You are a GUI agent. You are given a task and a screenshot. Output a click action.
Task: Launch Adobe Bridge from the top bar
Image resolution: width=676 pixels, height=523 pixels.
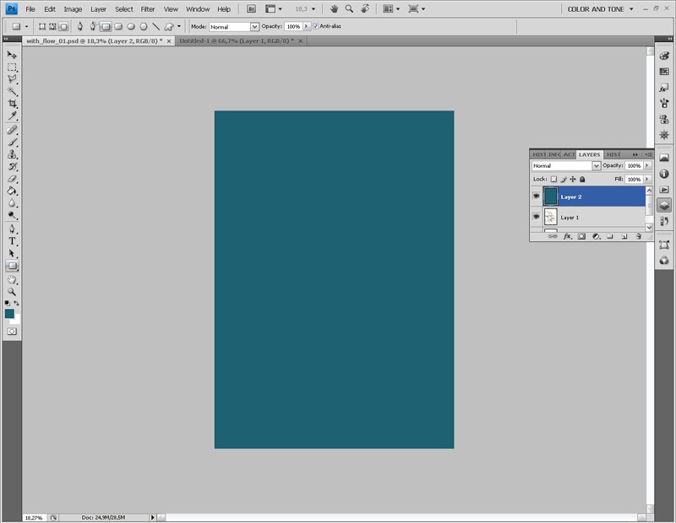tap(251, 8)
